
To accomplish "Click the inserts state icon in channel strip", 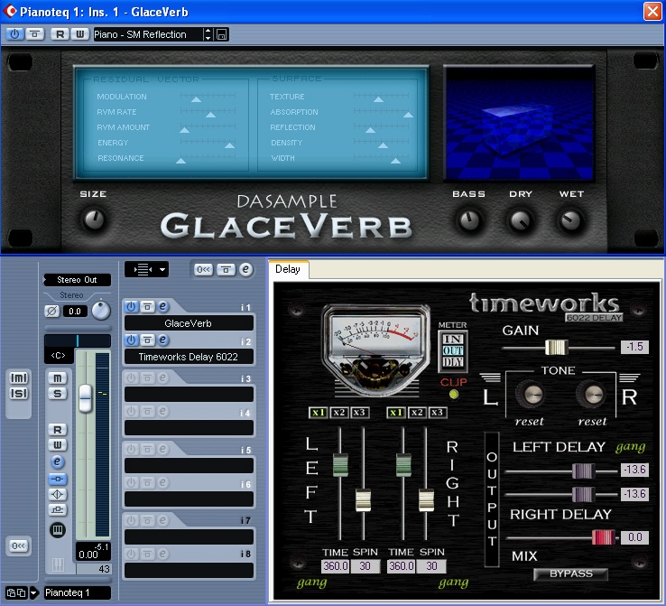I will click(58, 479).
